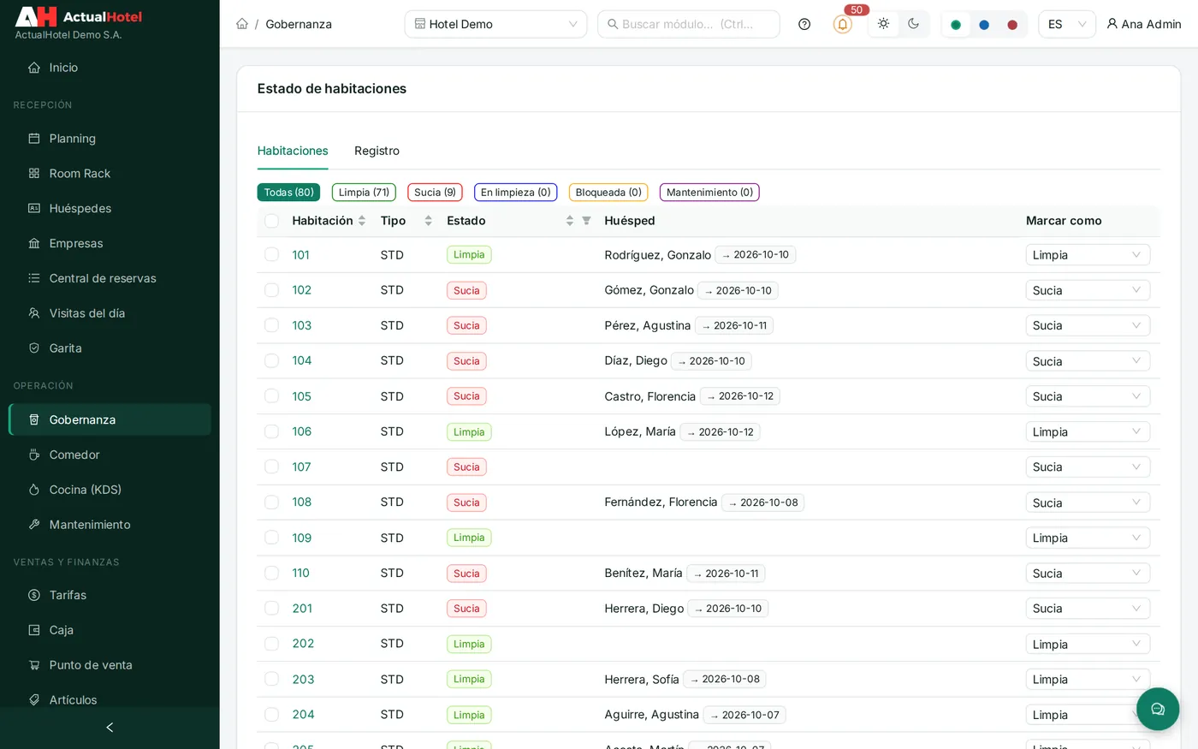Open Room Rack in the sidebar

point(110,174)
